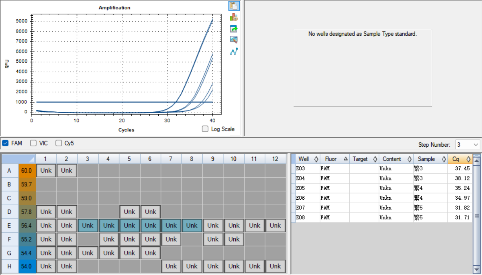Open the chart settings bar-graph icon
482x275 pixels.
click(x=234, y=17)
